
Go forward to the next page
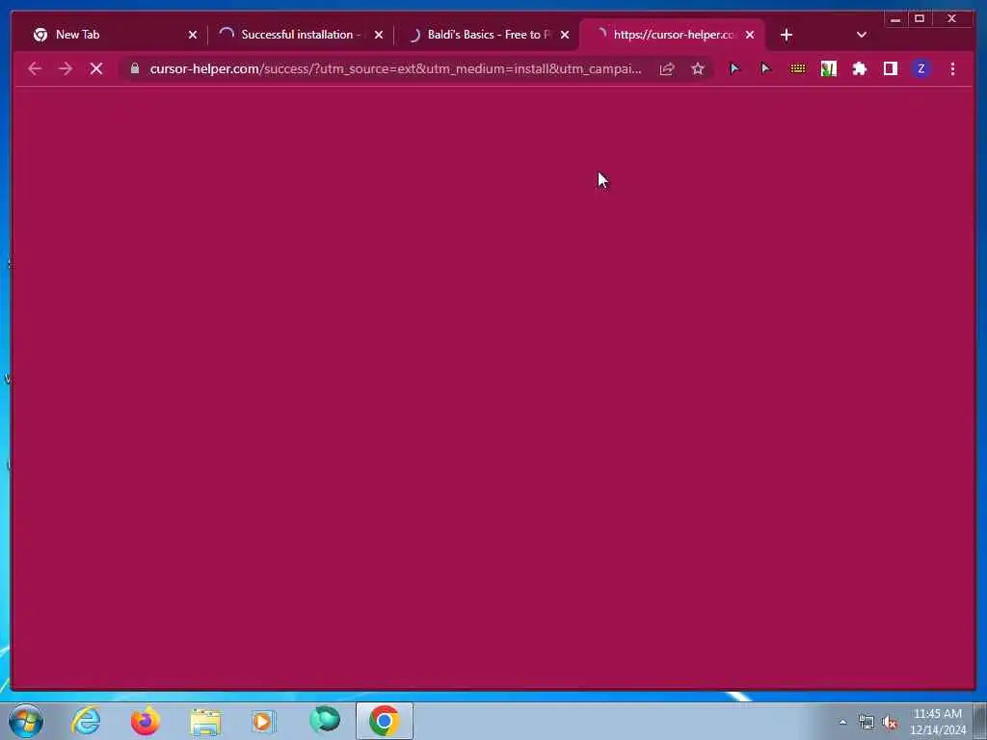coord(66,68)
